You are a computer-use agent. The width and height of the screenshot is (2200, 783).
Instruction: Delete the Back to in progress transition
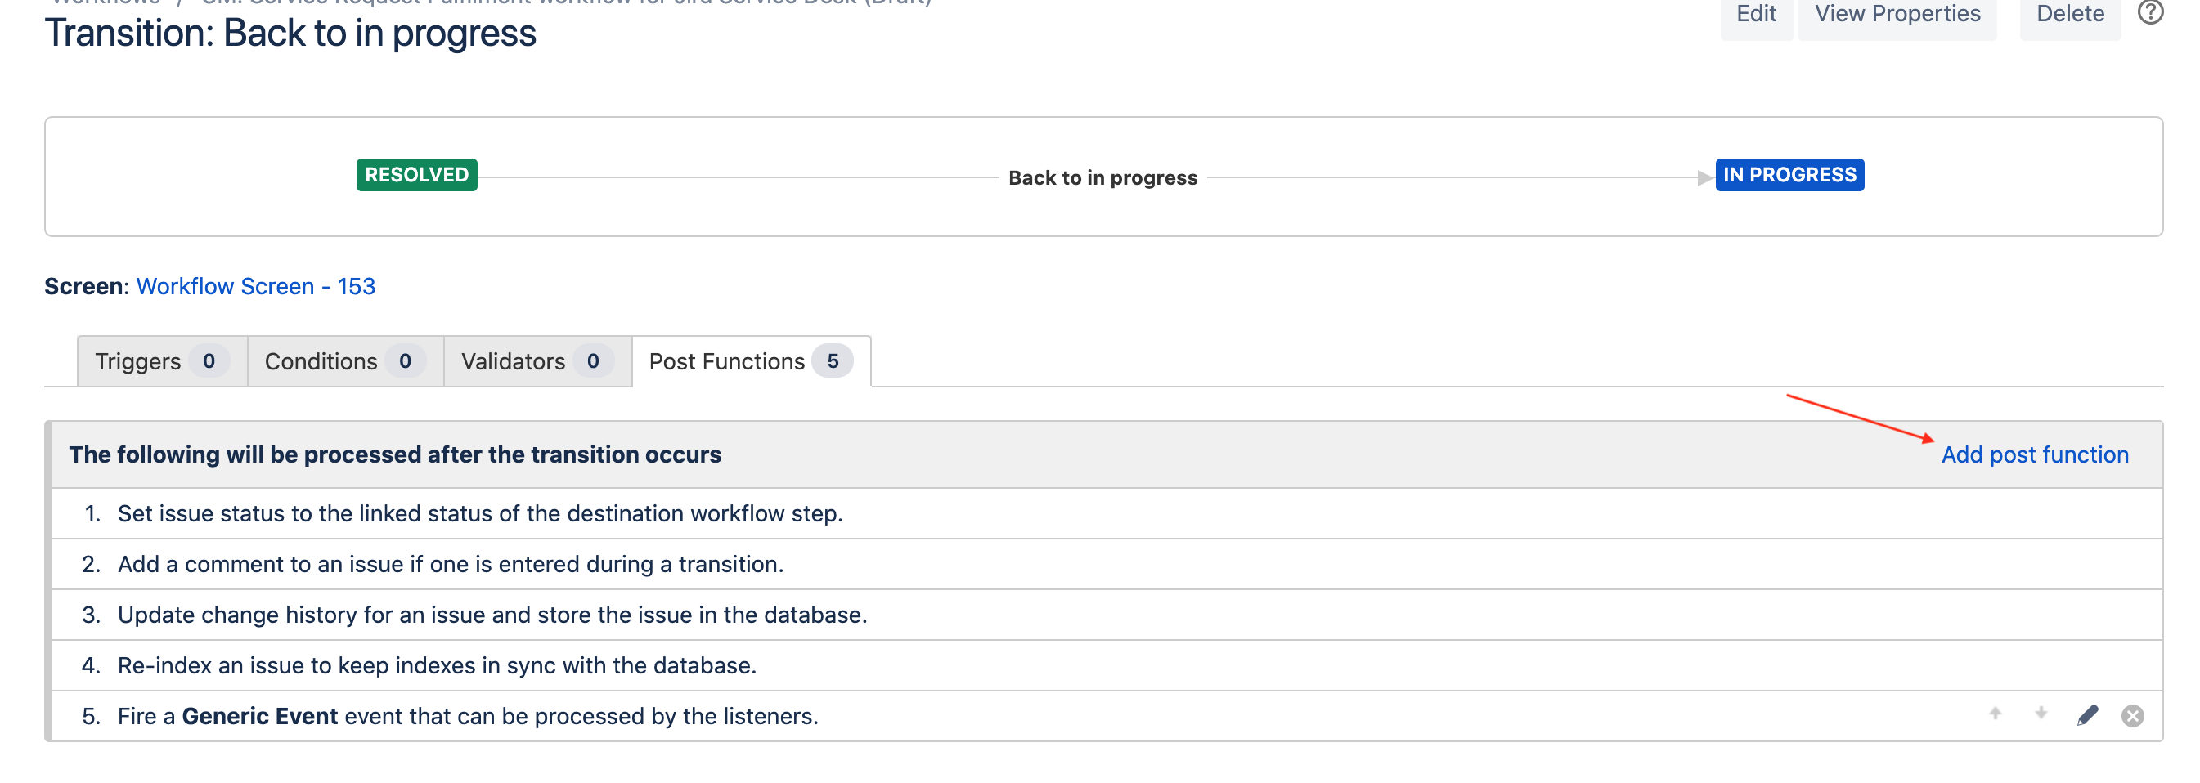(x=2069, y=15)
